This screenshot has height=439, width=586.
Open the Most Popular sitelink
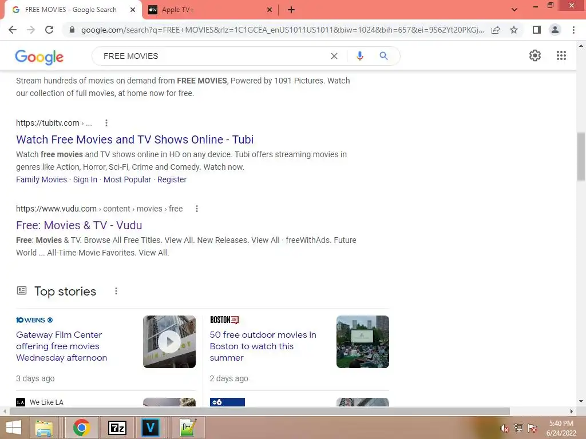point(128,179)
